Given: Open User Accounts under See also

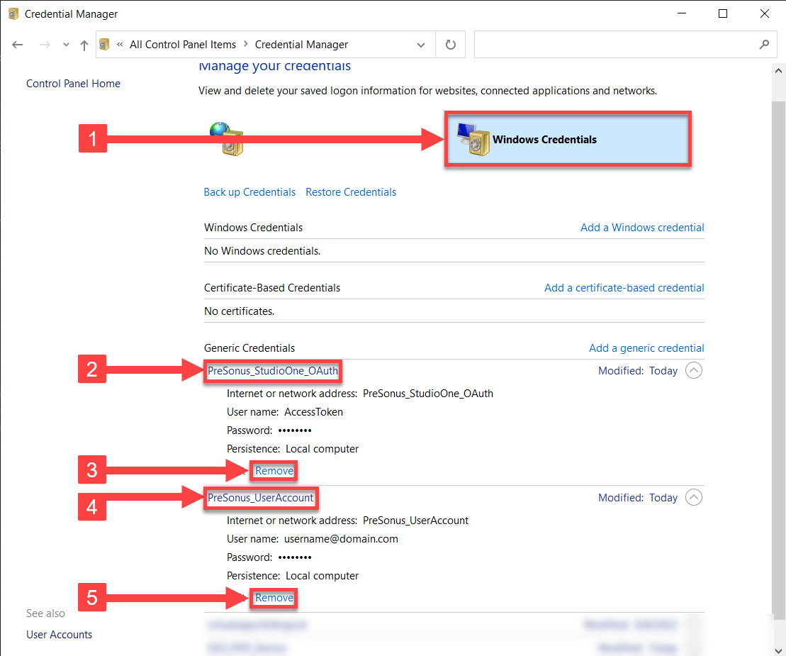Looking at the screenshot, I should (x=59, y=635).
